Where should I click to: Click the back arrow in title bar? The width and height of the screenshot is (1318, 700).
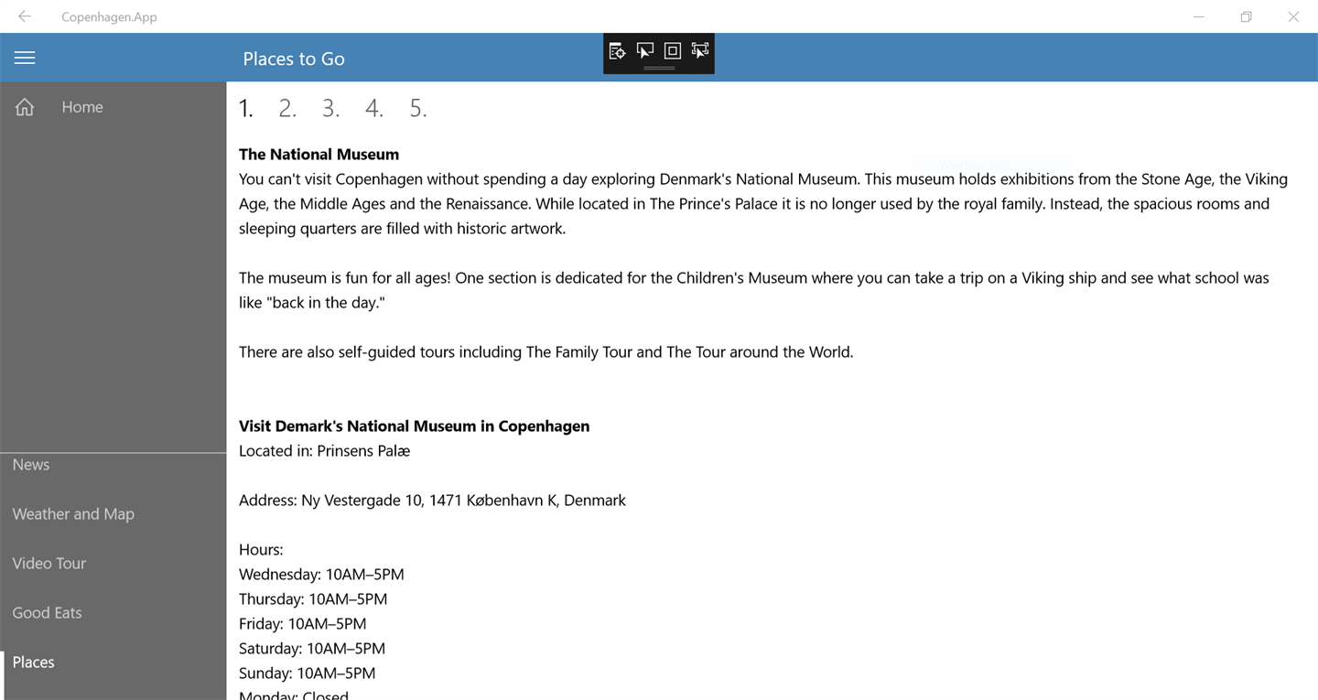pyautogui.click(x=25, y=16)
